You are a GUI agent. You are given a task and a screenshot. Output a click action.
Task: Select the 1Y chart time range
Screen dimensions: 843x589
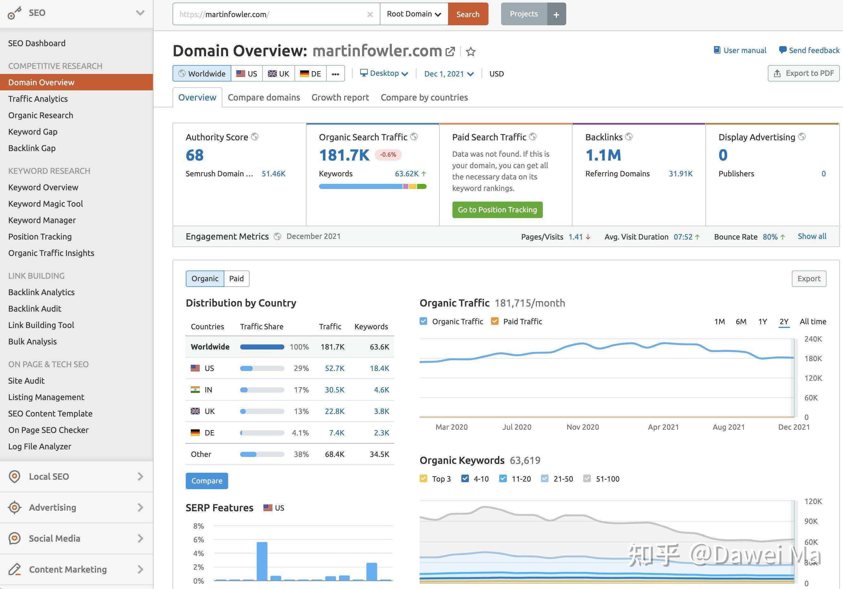tap(763, 321)
